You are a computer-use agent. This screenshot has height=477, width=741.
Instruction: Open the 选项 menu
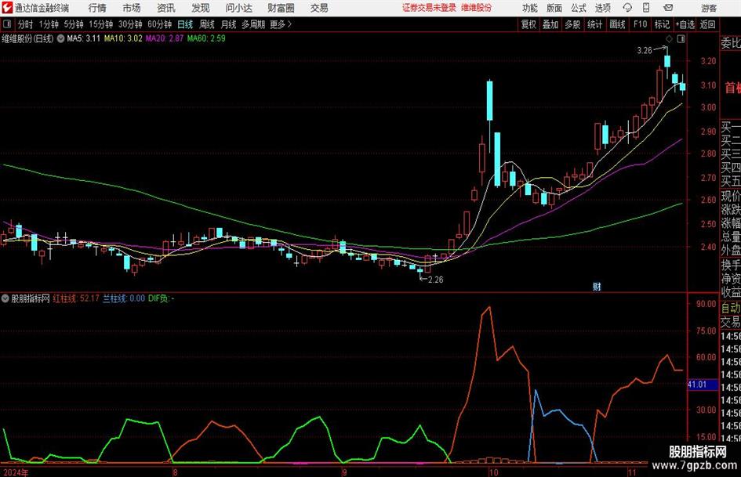tap(602, 8)
